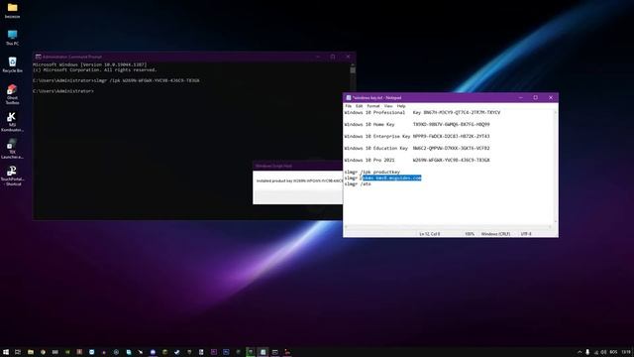Open the This PC desktop icon
Viewport: 634px width, 357px height.
coord(12,38)
